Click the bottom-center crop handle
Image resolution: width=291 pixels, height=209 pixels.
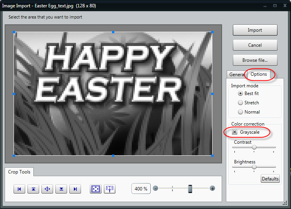113,156
